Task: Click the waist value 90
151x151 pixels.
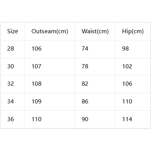Action: [x=85, y=119]
